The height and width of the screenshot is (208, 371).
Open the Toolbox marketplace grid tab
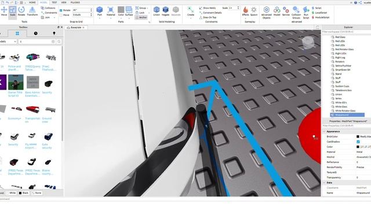tap(17, 34)
